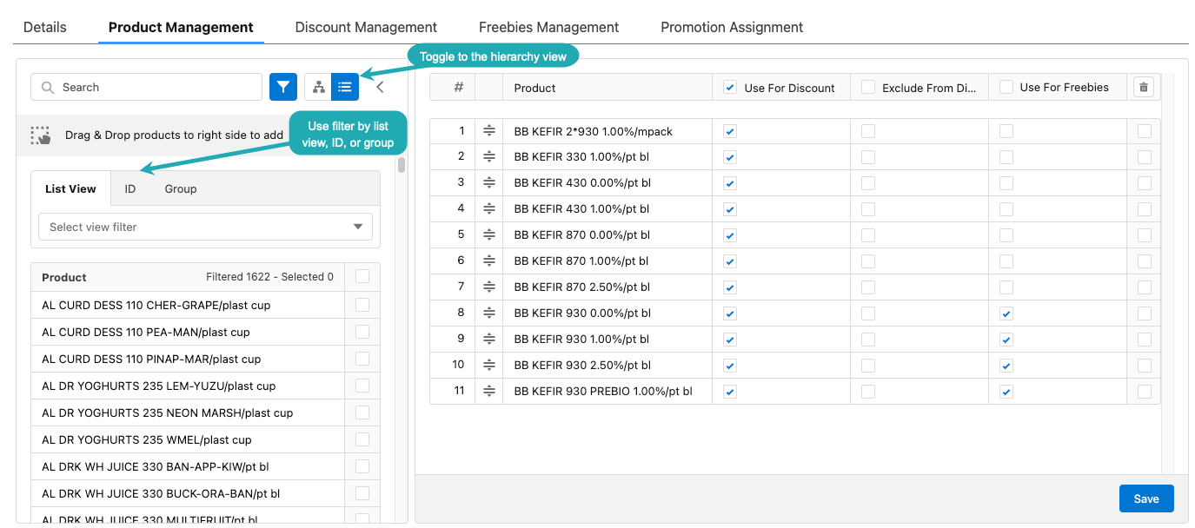Grab the drag handle for BB KEFIR 930 PREBIO
Screen dimensions: 1195x528
click(x=488, y=391)
